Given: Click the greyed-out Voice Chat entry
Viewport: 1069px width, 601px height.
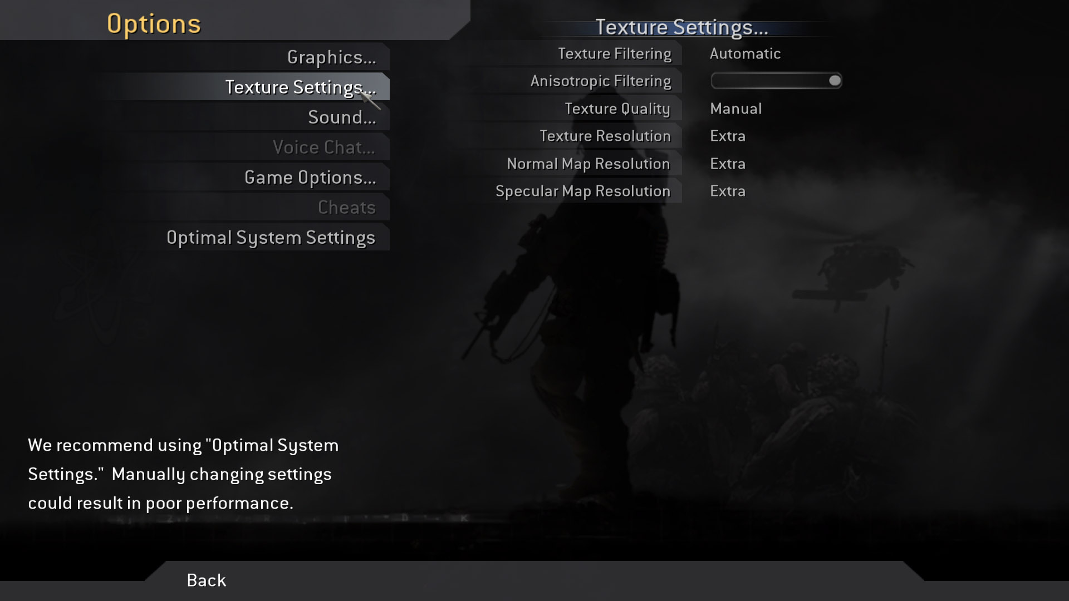Looking at the screenshot, I should [323, 147].
